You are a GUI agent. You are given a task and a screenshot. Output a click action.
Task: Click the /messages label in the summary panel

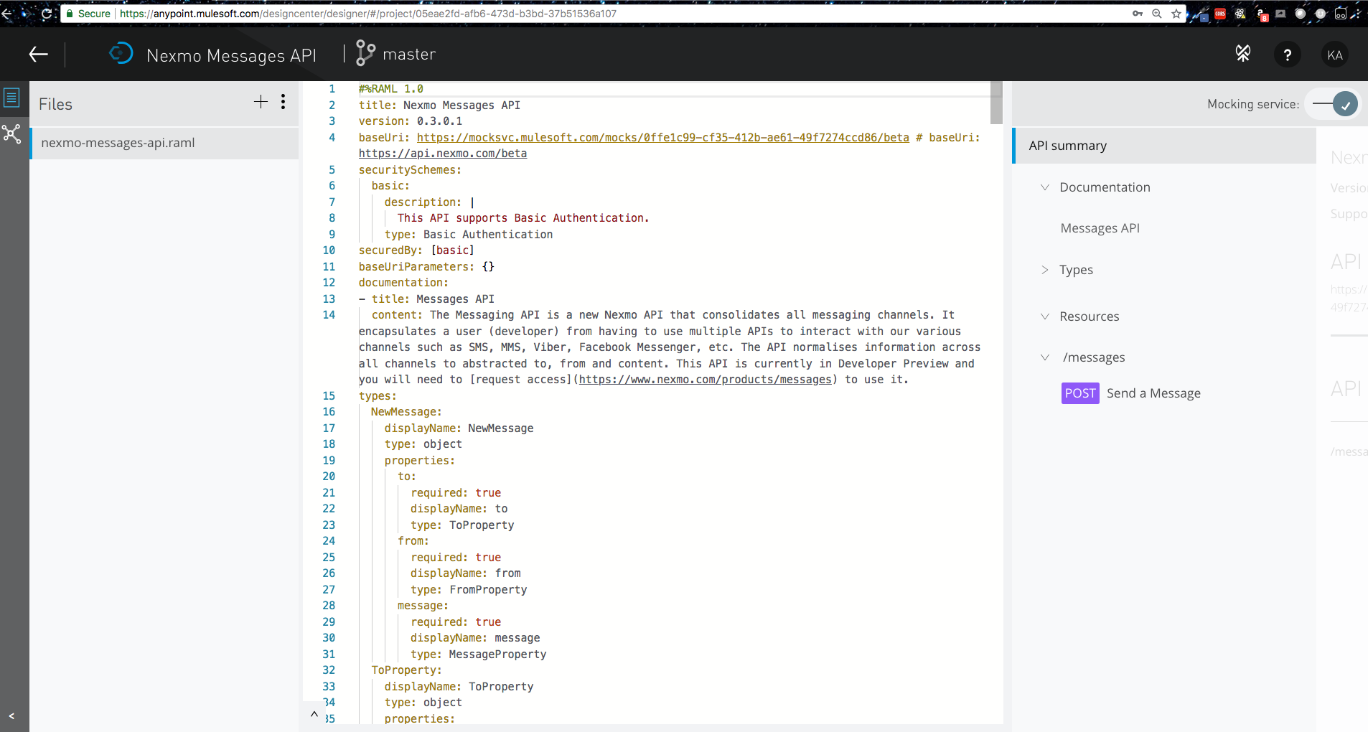1094,357
